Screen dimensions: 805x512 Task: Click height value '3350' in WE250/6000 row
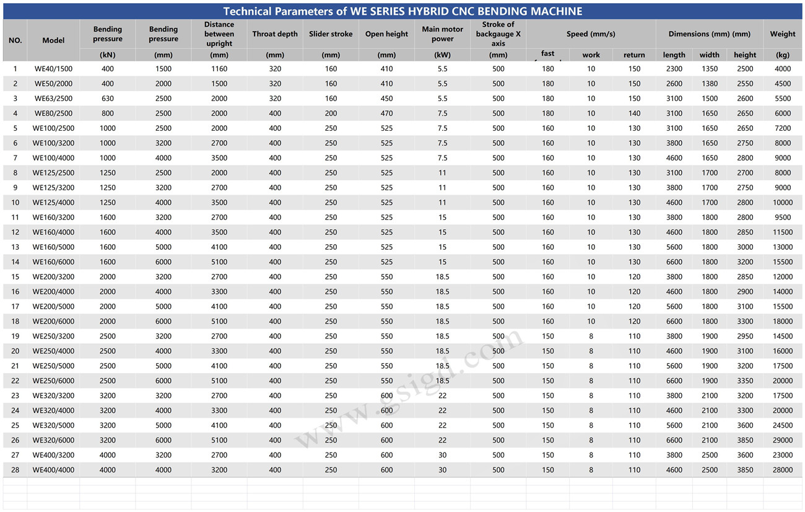(745, 381)
